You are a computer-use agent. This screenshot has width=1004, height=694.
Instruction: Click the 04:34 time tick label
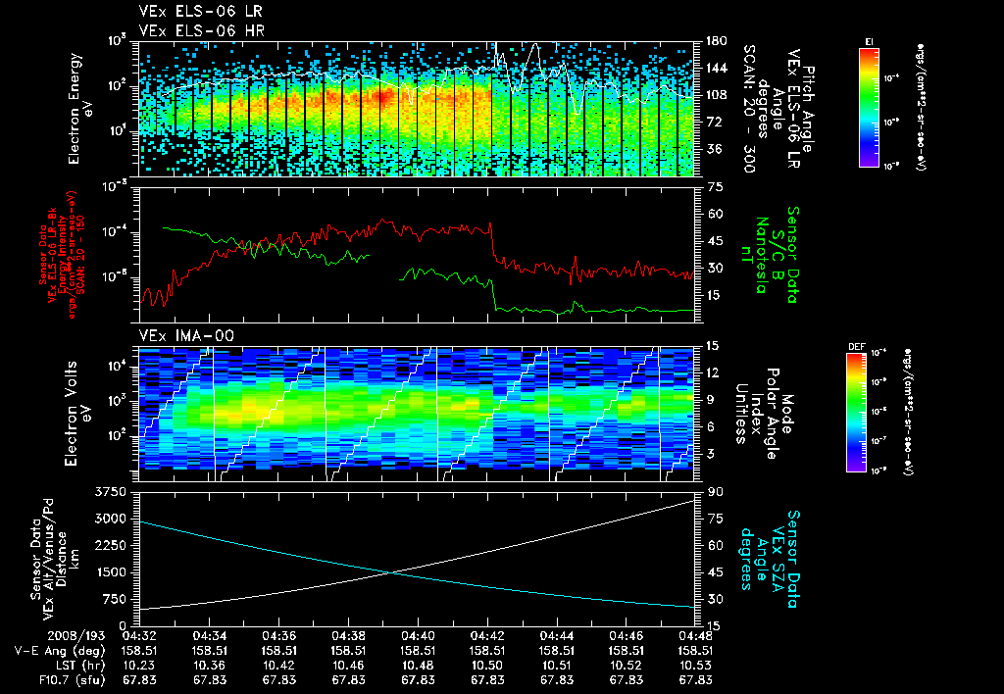(x=209, y=636)
